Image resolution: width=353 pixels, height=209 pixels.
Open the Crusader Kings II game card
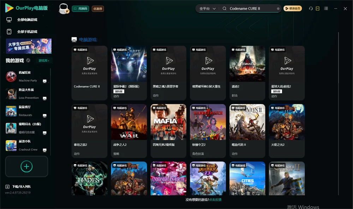pyautogui.click(x=287, y=178)
